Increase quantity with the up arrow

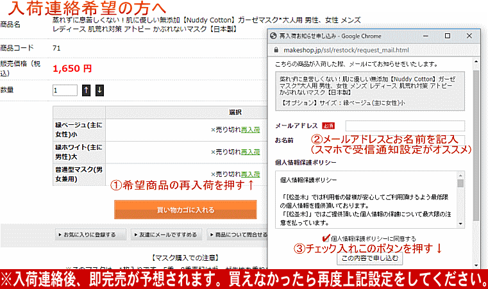tap(87, 90)
